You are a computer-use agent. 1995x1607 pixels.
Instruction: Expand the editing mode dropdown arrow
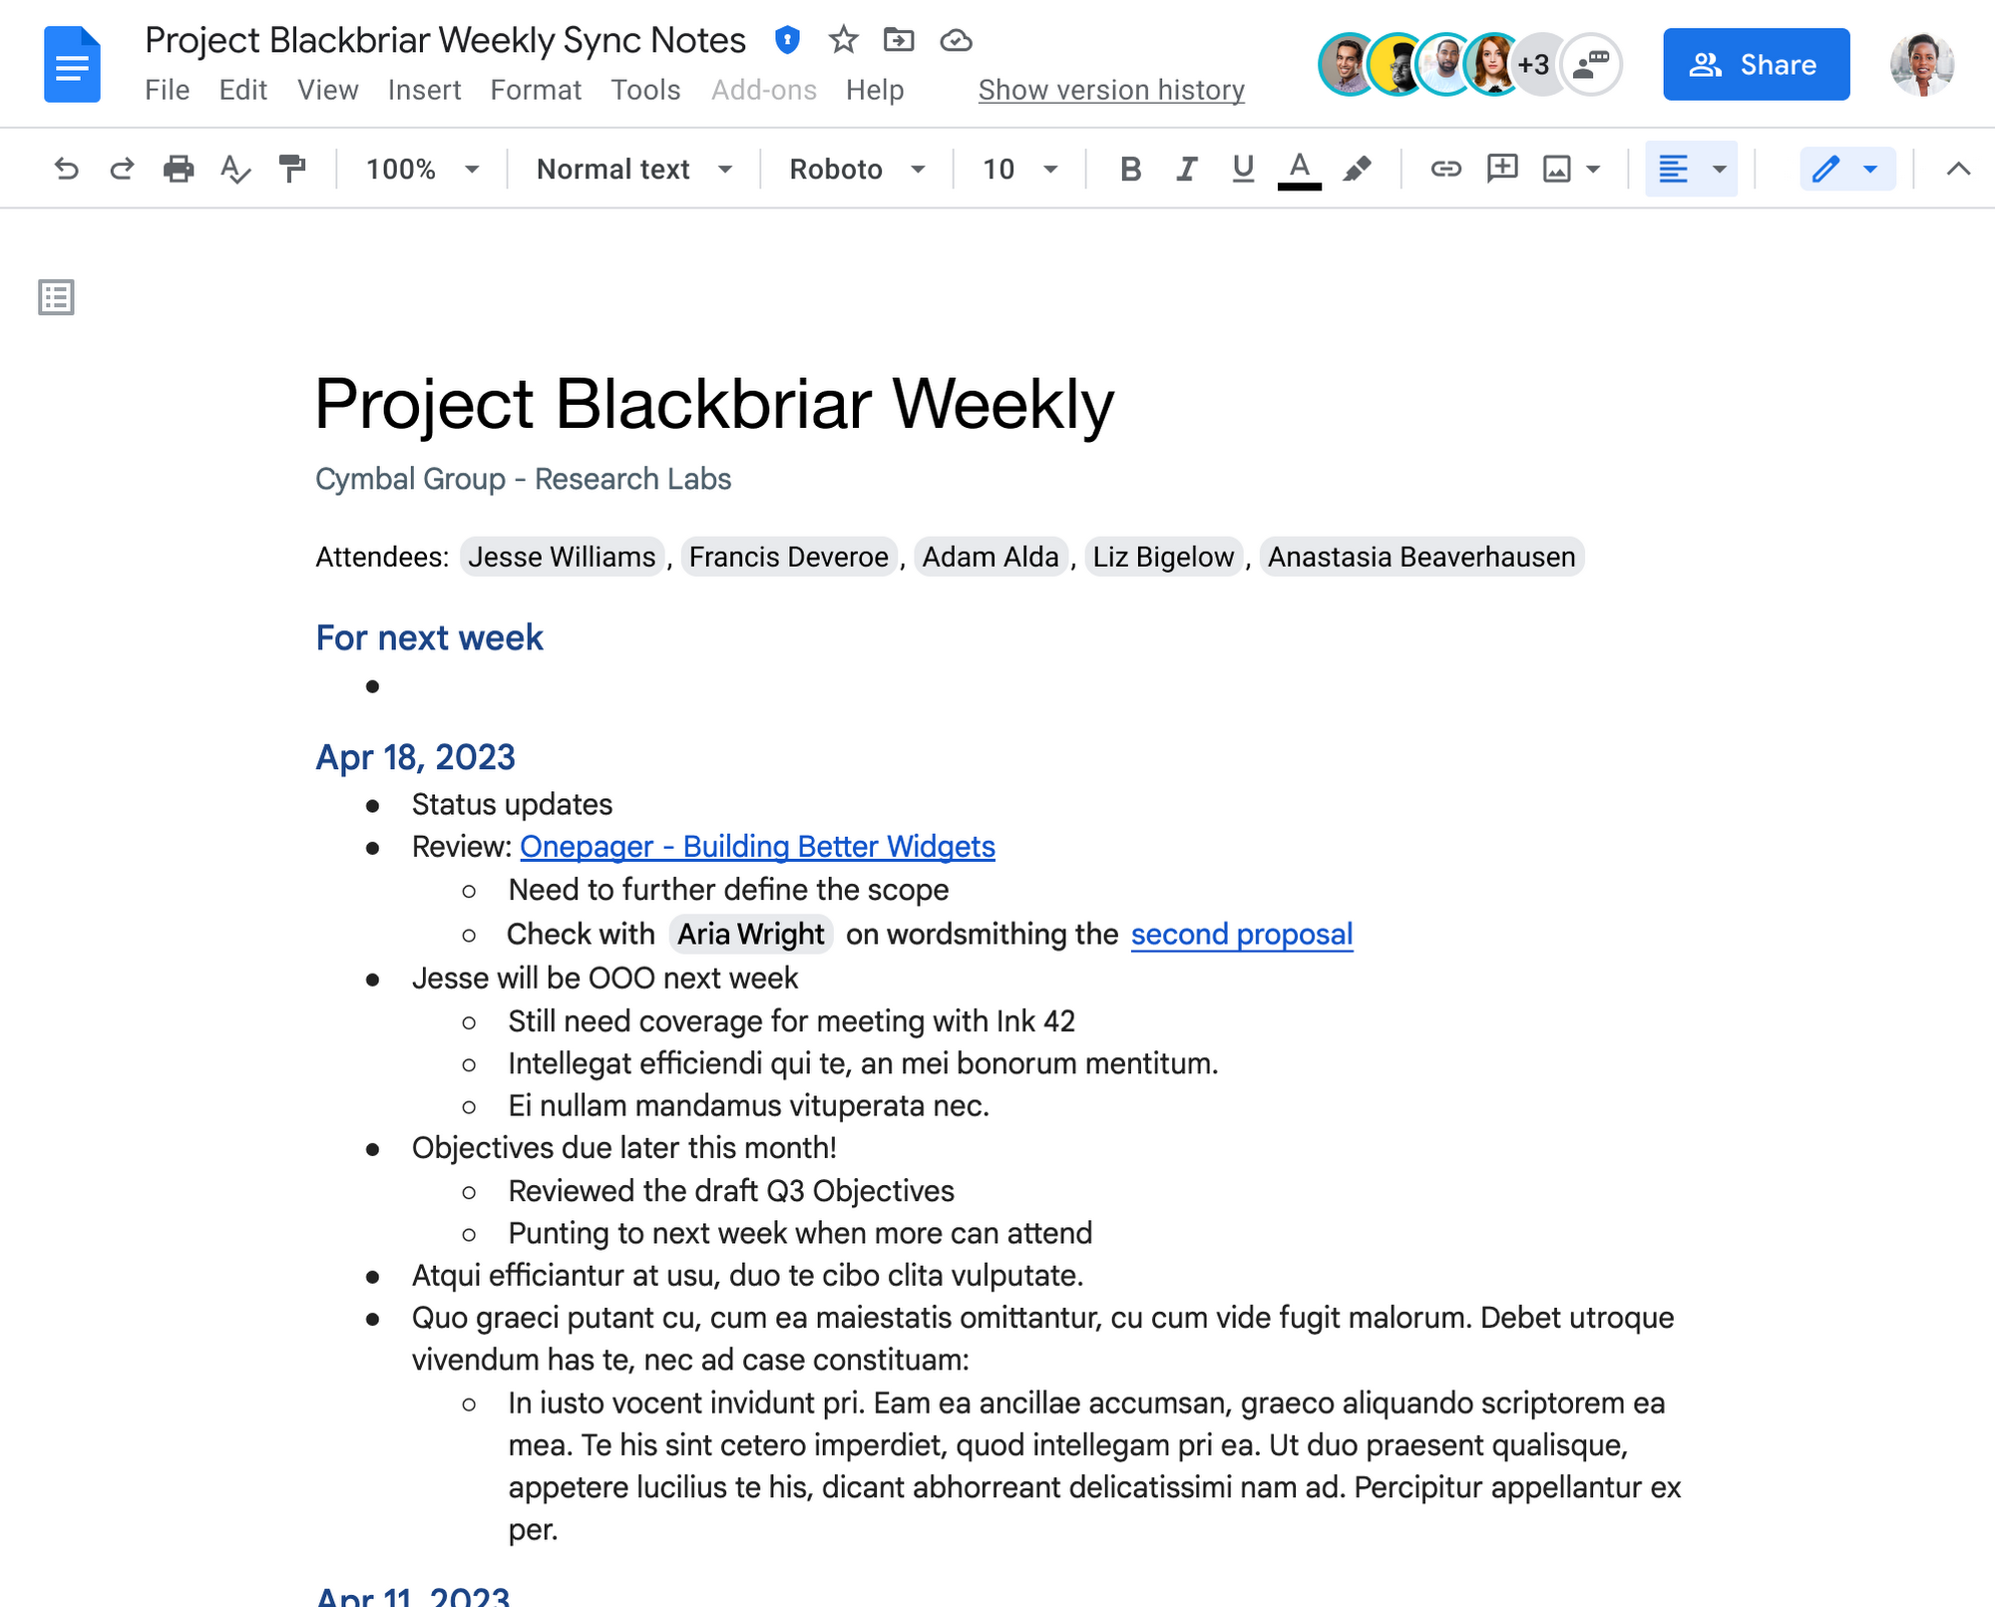click(1870, 169)
